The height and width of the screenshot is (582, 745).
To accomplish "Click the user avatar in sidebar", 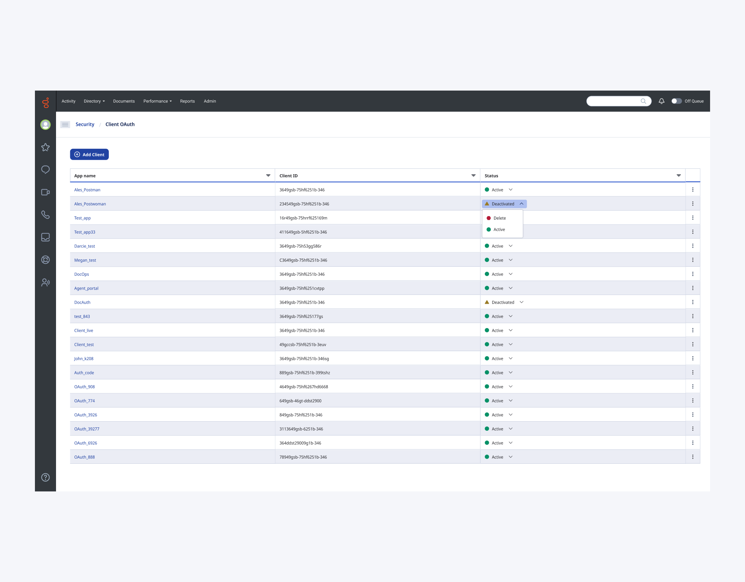I will click(x=45, y=125).
